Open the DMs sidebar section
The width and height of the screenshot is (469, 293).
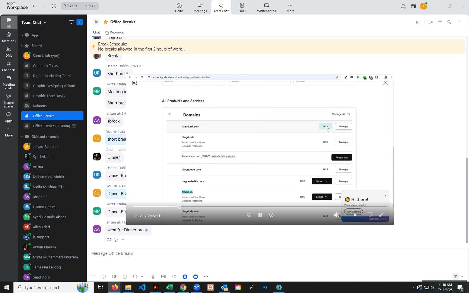pos(9,52)
